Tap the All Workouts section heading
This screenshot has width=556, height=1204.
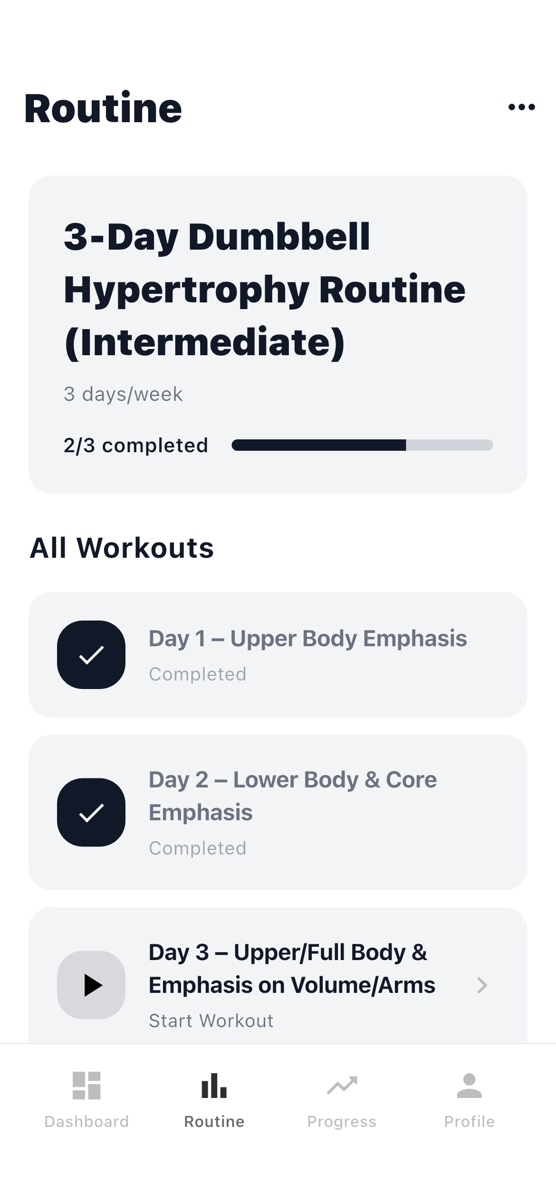[122, 548]
